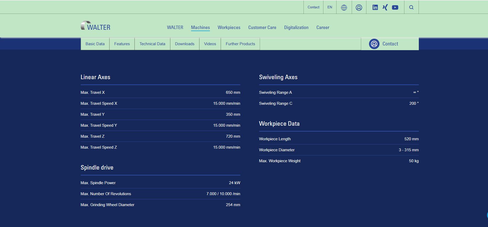Go to the Further Products tab
488x227 pixels.
click(240, 44)
